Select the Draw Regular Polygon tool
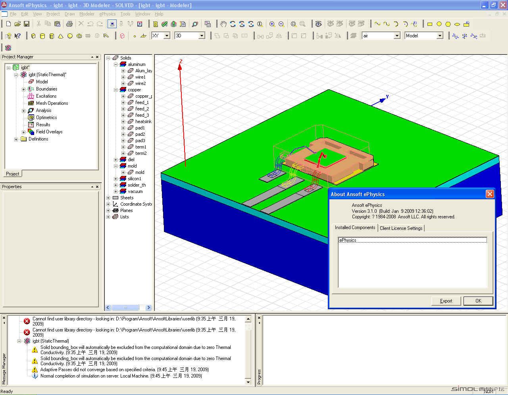508x395 pixels. coord(448,24)
